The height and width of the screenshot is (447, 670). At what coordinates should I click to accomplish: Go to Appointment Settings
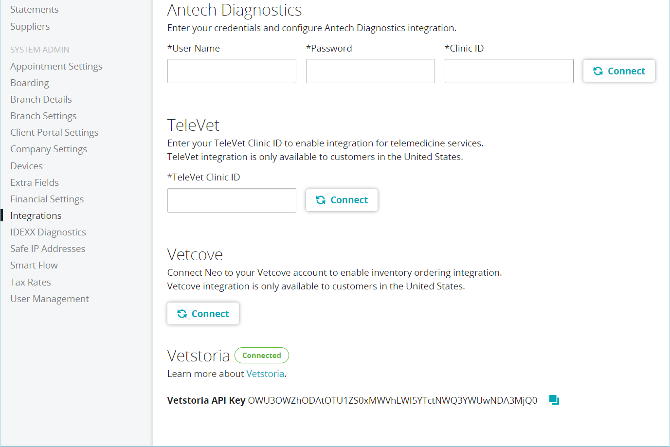pos(56,66)
